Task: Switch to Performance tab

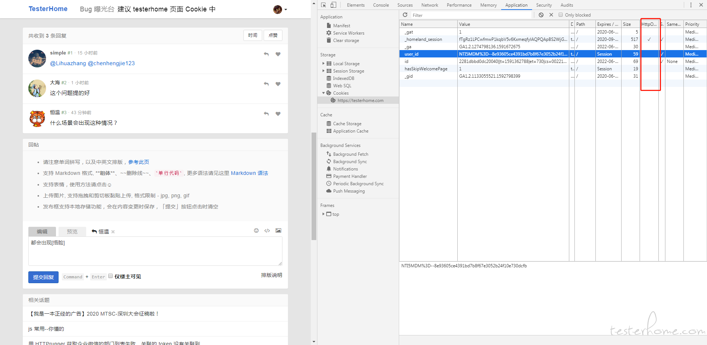Action: tap(459, 5)
